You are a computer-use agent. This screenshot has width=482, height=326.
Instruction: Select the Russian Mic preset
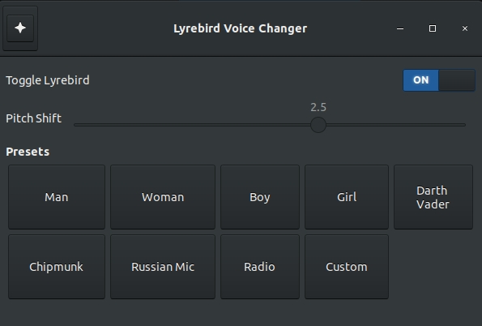pos(163,267)
